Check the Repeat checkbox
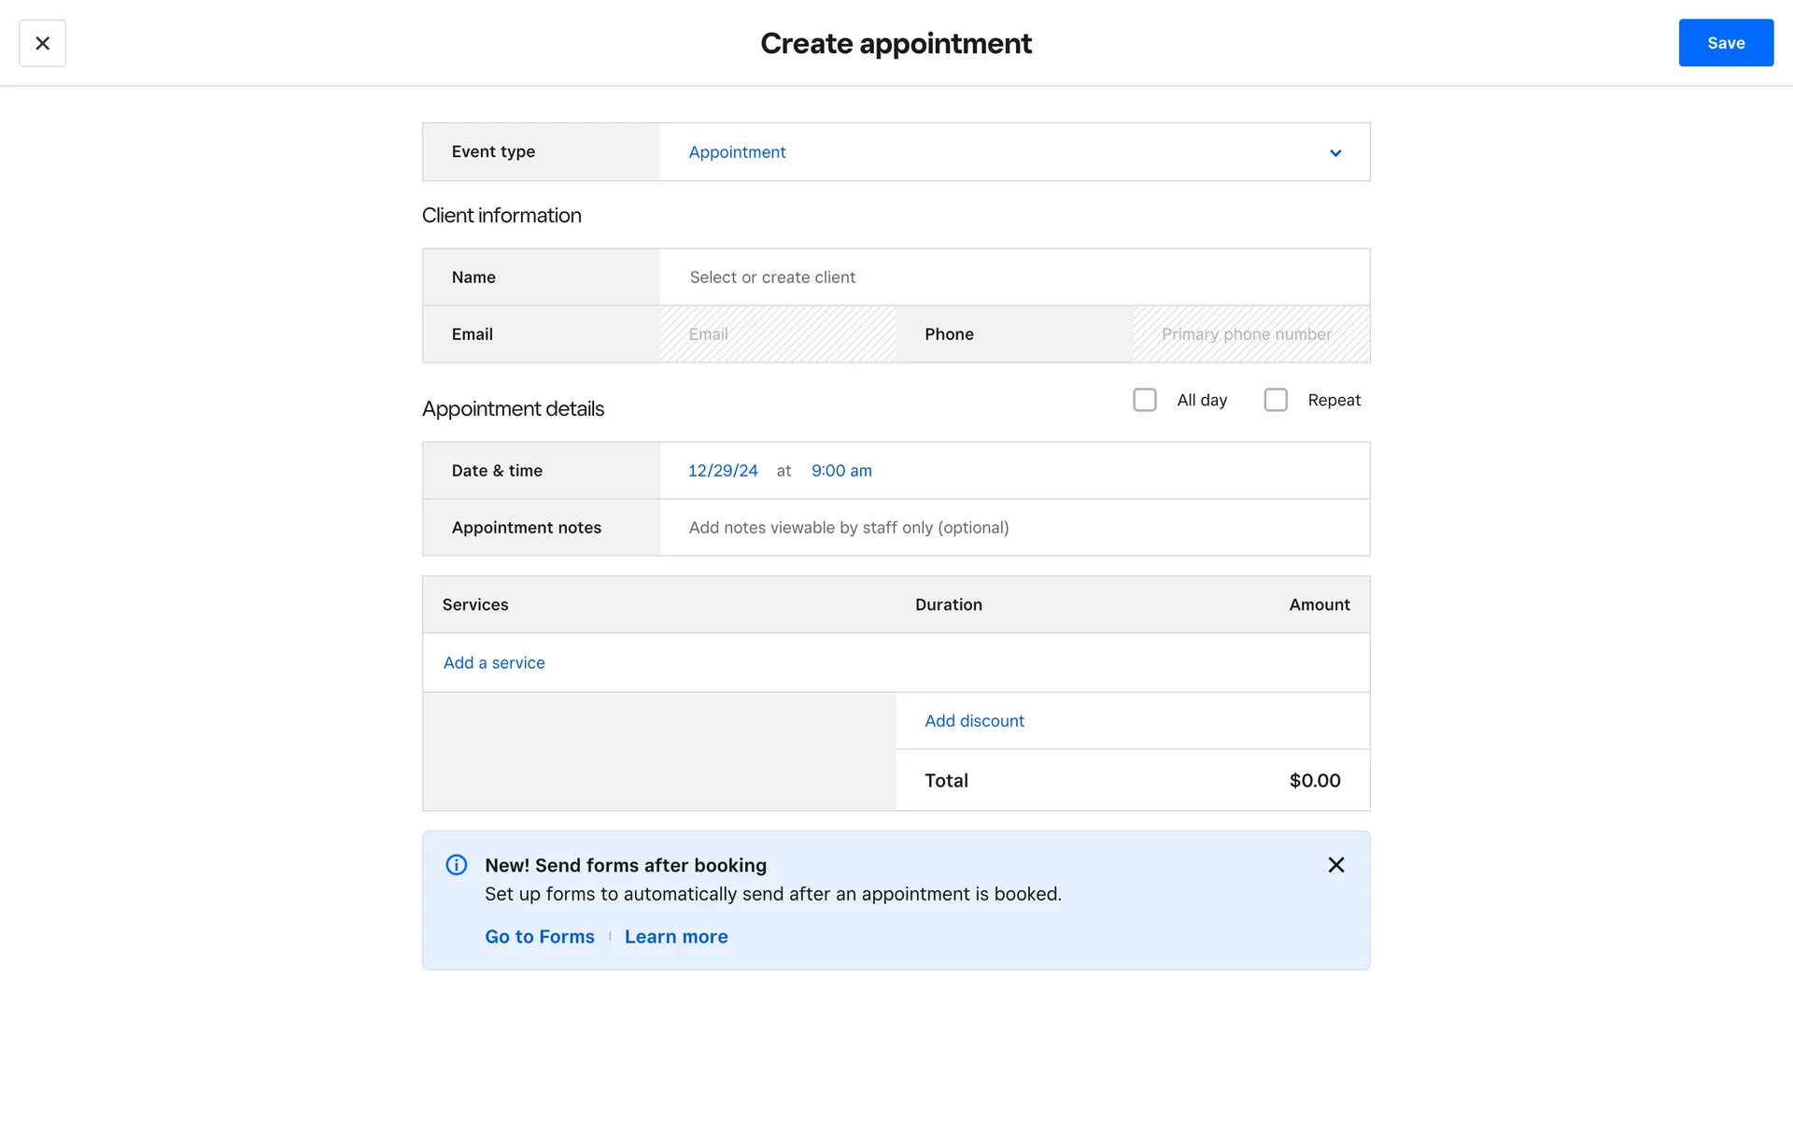Viewport: 1793px width, 1121px height. [1275, 400]
